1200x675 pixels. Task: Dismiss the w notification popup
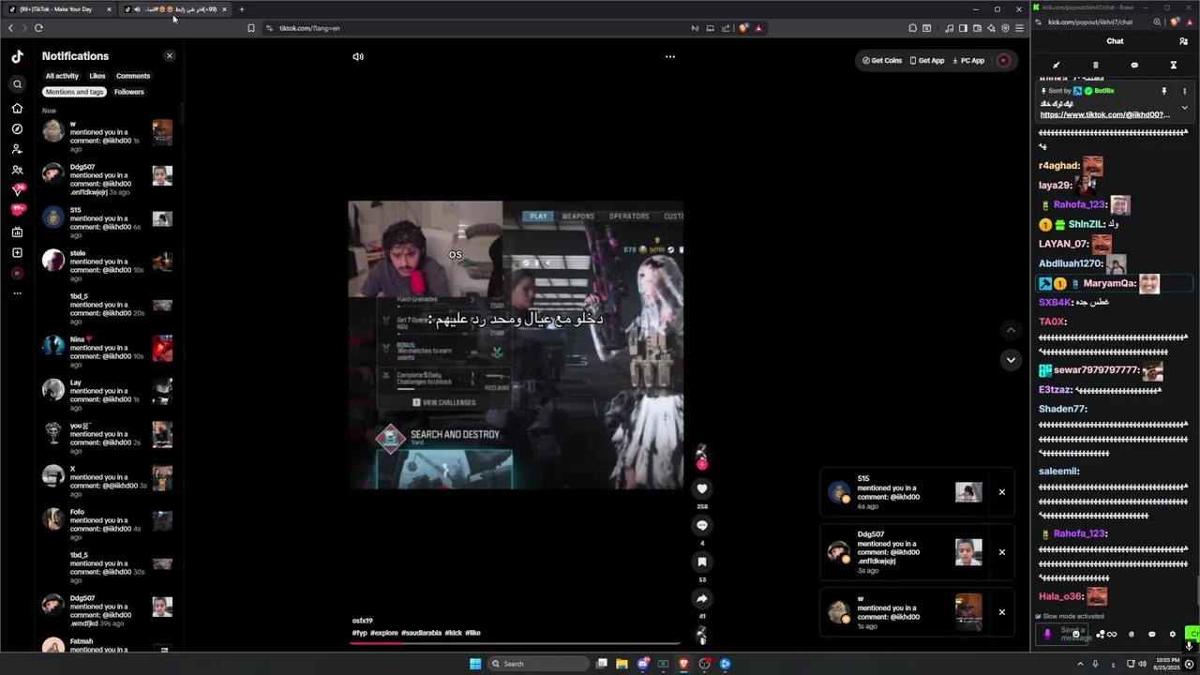[1001, 612]
